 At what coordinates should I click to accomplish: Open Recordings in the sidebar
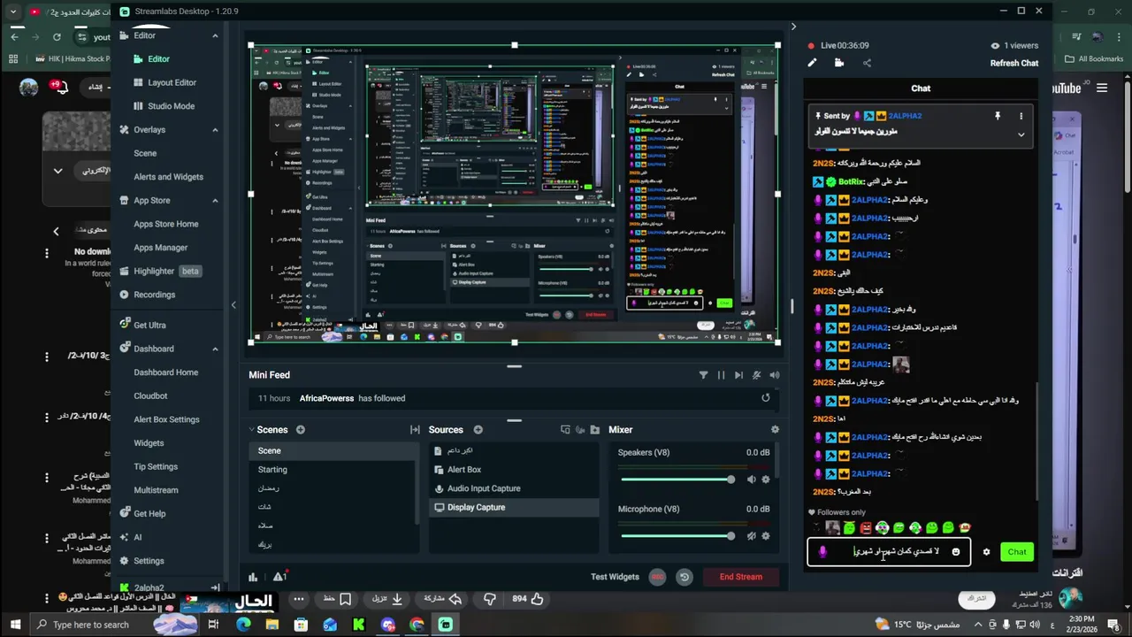[x=154, y=295]
